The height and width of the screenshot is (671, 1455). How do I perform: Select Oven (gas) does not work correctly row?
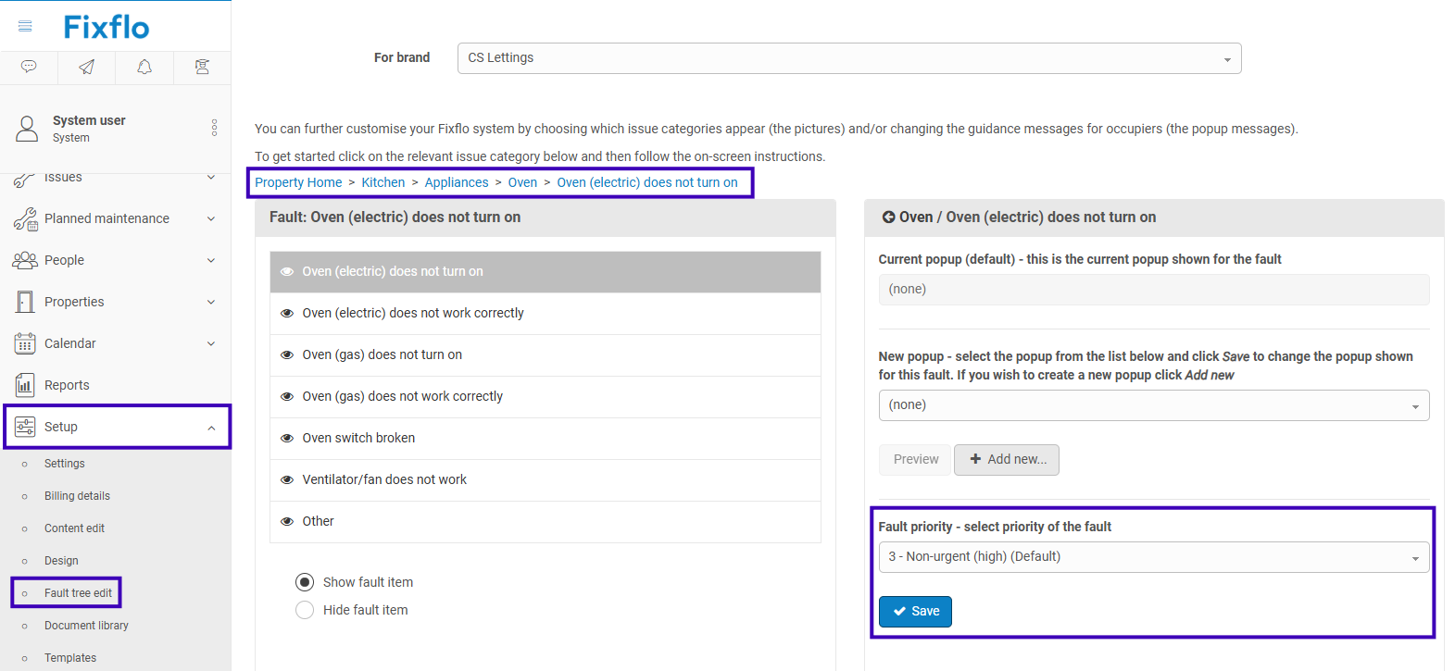click(x=546, y=397)
